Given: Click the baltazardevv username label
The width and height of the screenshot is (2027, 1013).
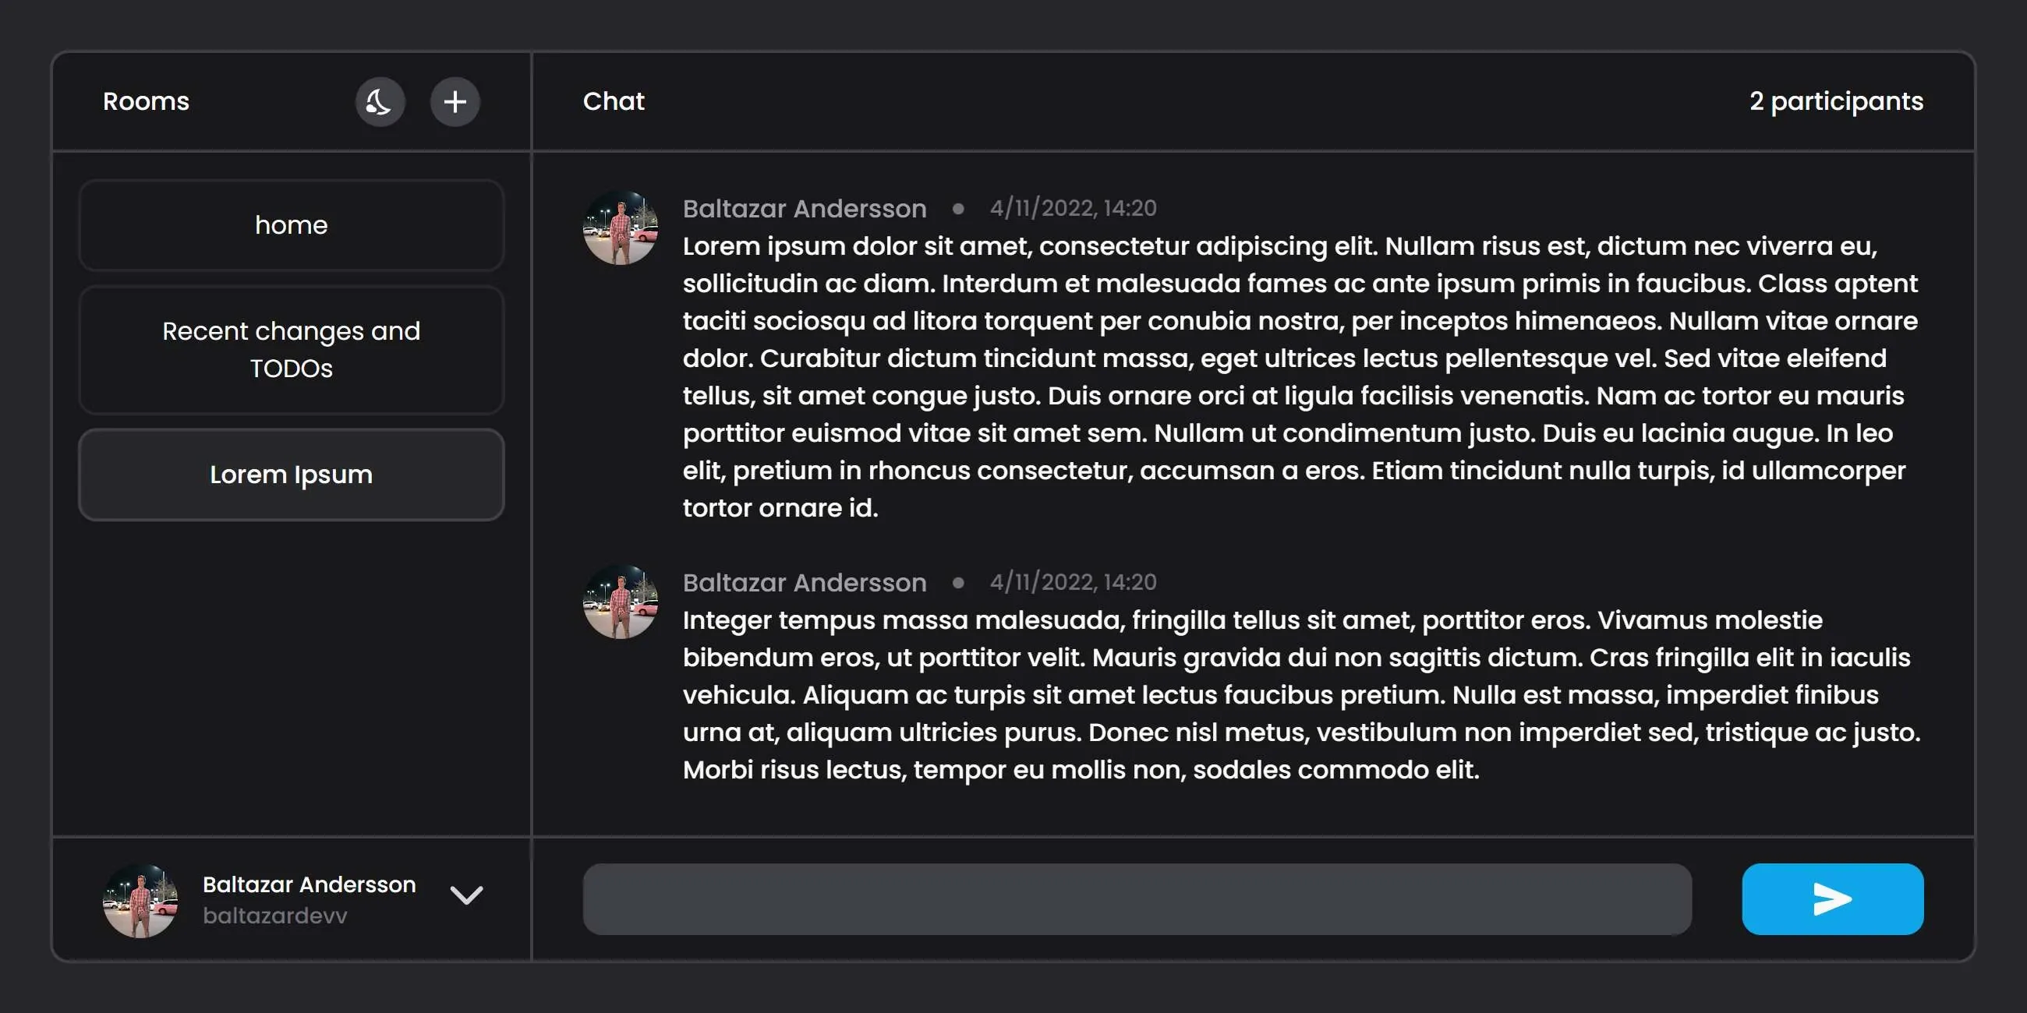Looking at the screenshot, I should pyautogui.click(x=274, y=916).
